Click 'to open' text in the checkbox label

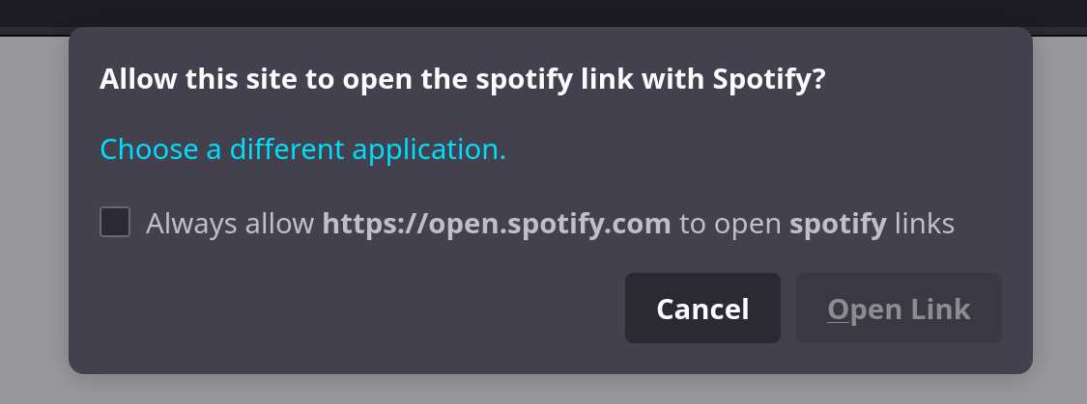click(730, 224)
